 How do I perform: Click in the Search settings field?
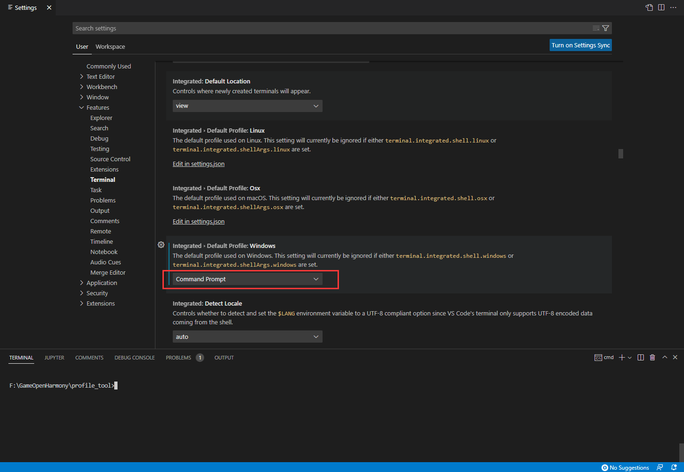(332, 28)
